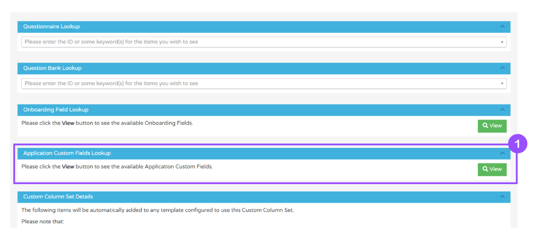This screenshot has width=534, height=236.
Task: Select the Onboarding Field Lookup header title
Action: tap(56, 110)
